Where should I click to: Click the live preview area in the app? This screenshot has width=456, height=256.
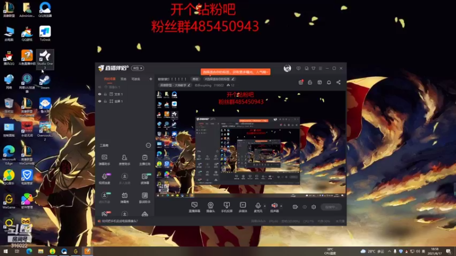[251, 144]
